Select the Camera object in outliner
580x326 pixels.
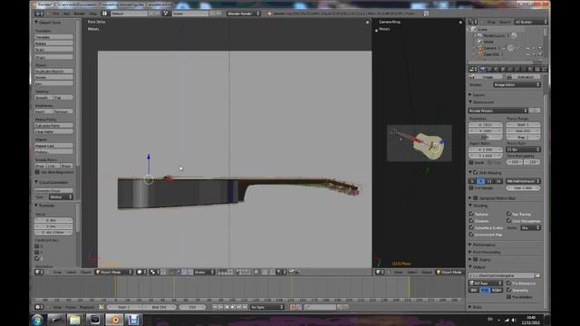pyautogui.click(x=490, y=48)
